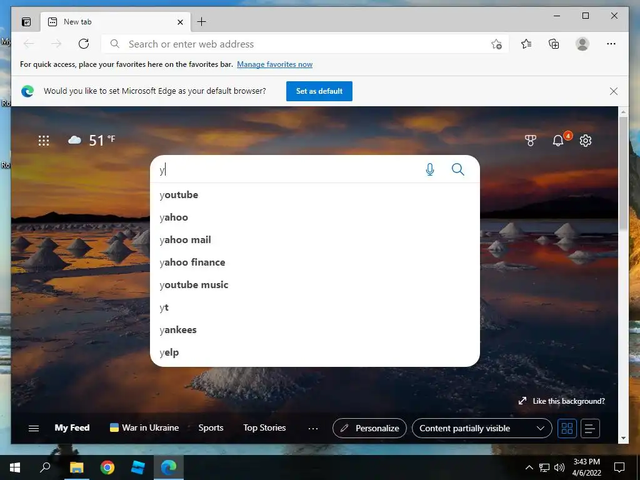Select the youtube music suggestion
Viewport: 640px width, 480px height.
(315, 284)
